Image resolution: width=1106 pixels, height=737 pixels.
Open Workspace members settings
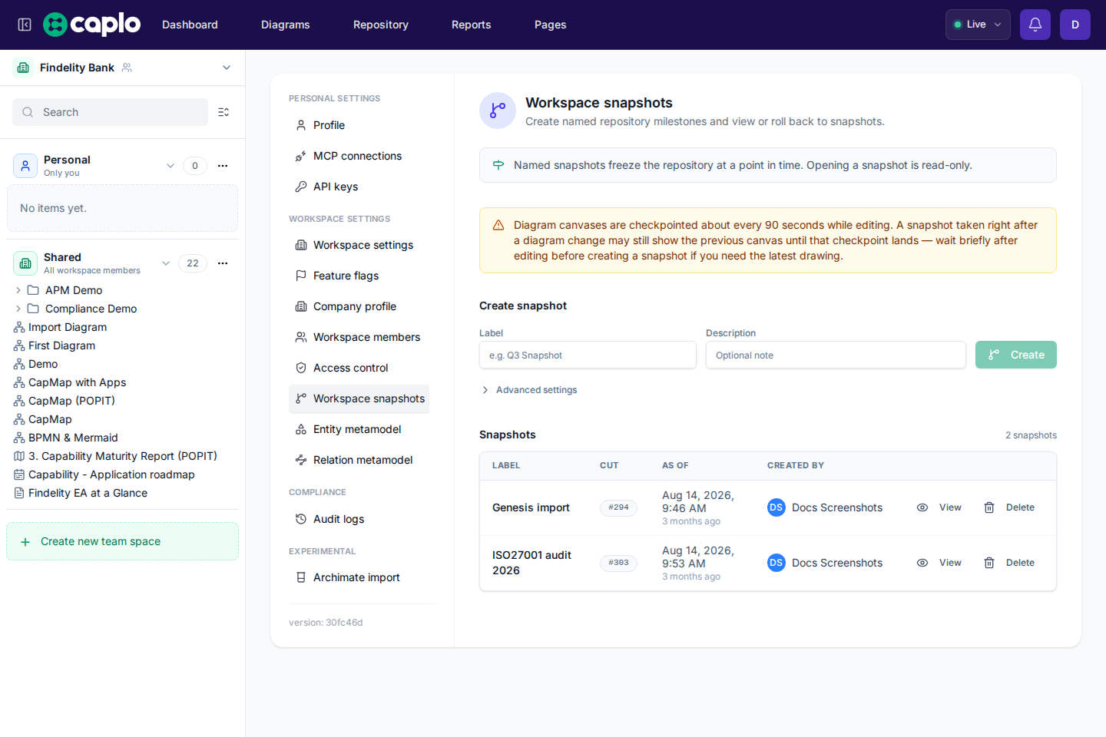pos(359,337)
